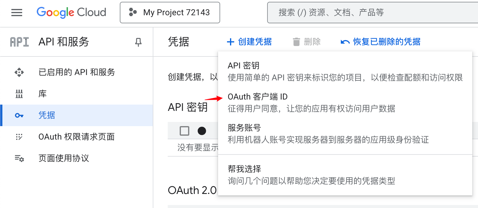Open OAuth 权限请求页面
Screen dimensions: 478x208
click(77, 137)
